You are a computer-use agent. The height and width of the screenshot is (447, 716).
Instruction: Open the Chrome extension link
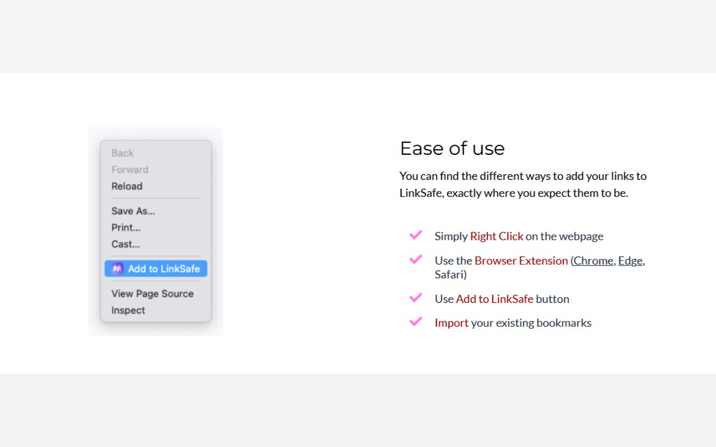coord(593,261)
